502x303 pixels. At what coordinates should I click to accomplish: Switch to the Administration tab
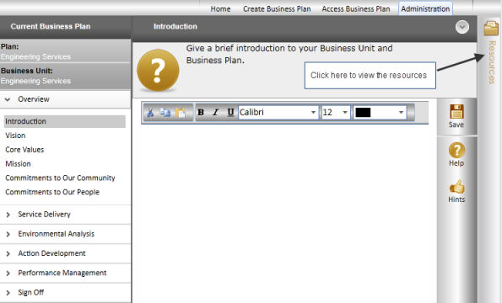tap(425, 8)
